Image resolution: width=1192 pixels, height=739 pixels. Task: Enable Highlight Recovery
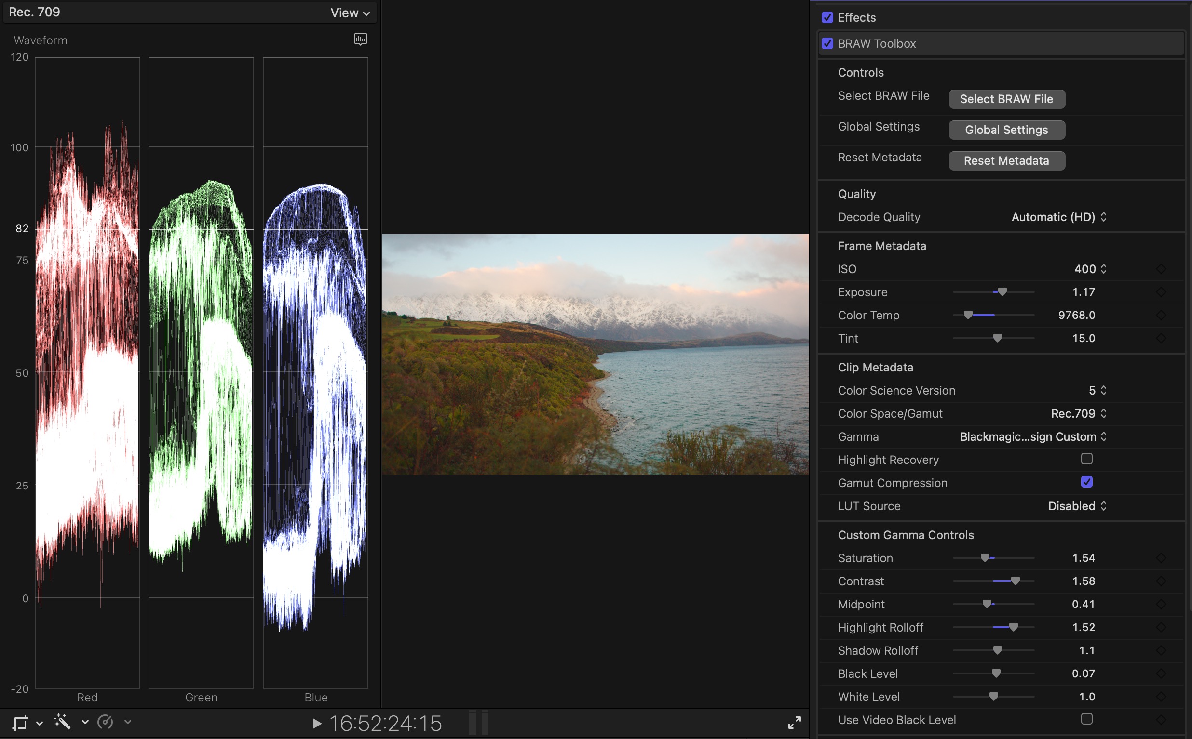click(1086, 459)
